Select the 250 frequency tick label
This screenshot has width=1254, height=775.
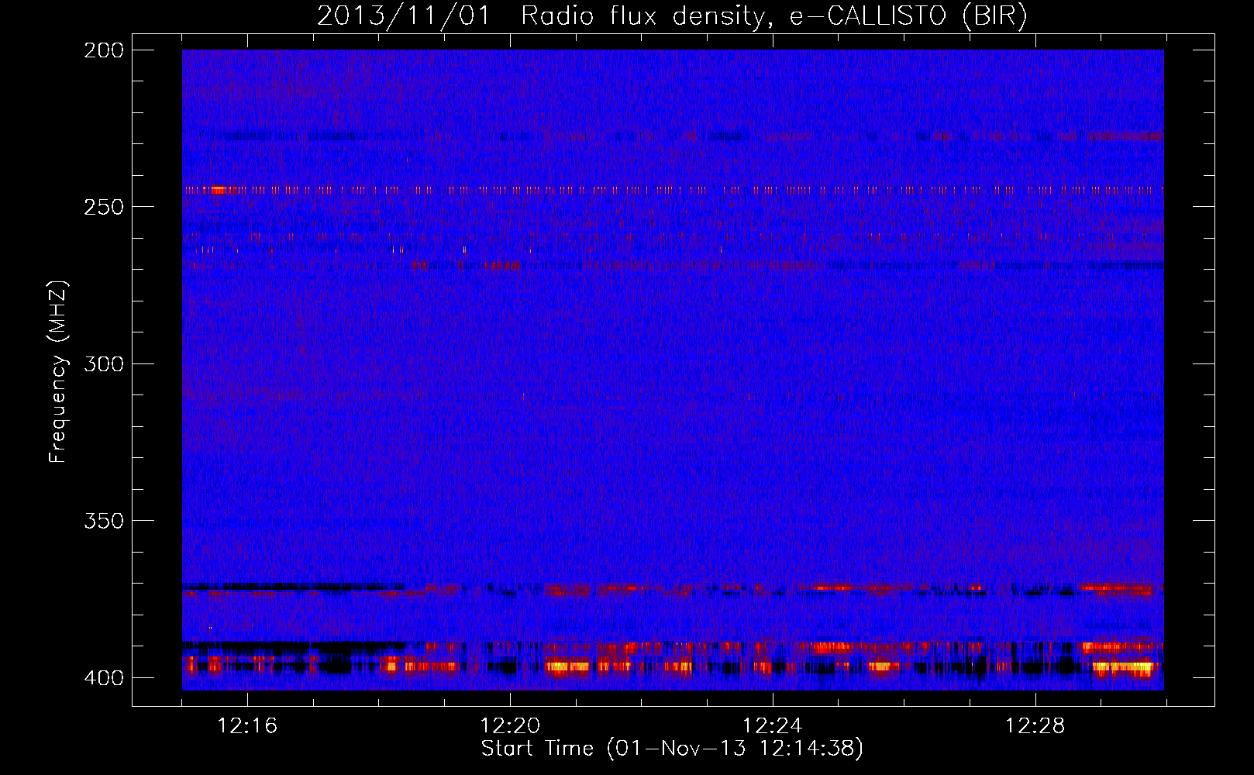104,207
